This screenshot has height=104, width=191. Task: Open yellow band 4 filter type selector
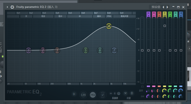165,15
